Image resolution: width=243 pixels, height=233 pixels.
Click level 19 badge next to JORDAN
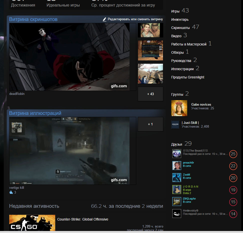[x=233, y=190]
